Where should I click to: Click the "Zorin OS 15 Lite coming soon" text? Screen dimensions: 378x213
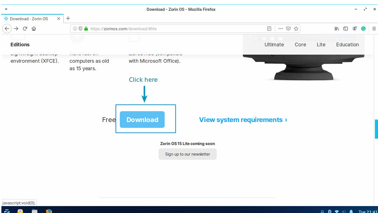tap(188, 144)
